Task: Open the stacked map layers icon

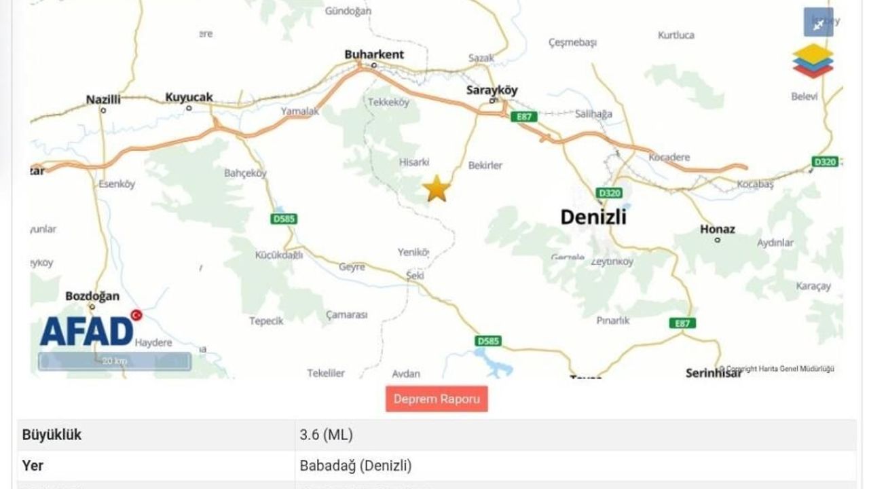Action: [813, 60]
